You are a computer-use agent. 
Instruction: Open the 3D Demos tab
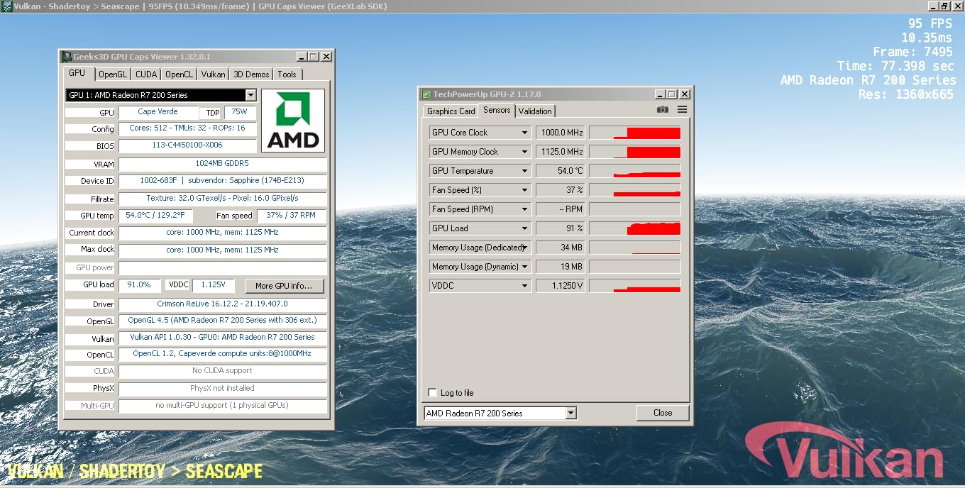click(x=251, y=74)
